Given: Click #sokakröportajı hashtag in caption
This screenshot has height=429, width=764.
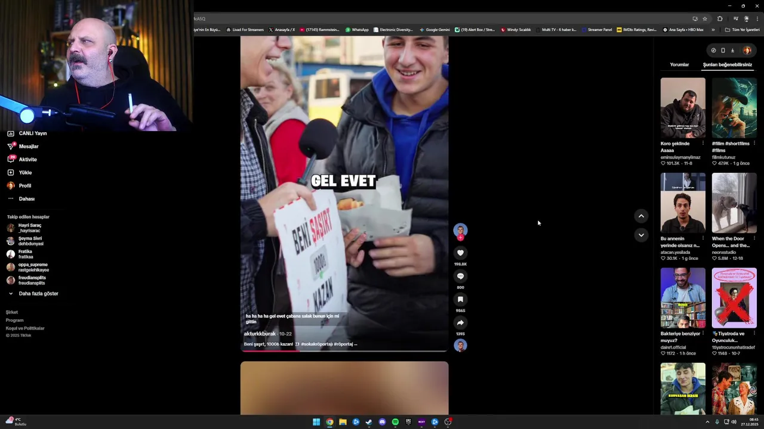Looking at the screenshot, I should tap(316, 344).
